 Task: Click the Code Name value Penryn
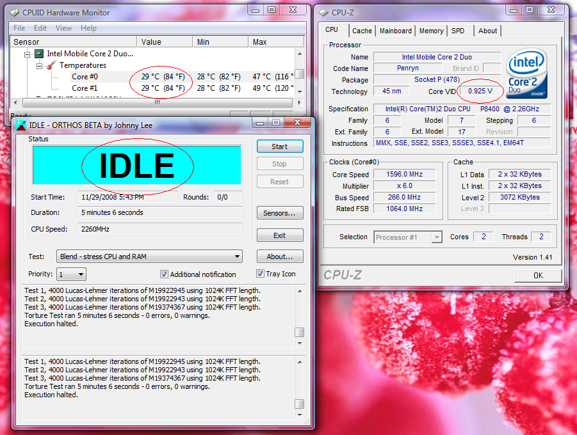coord(408,68)
